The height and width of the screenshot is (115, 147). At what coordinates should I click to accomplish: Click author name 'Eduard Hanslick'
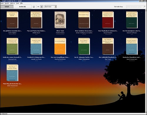[x=108, y=33]
